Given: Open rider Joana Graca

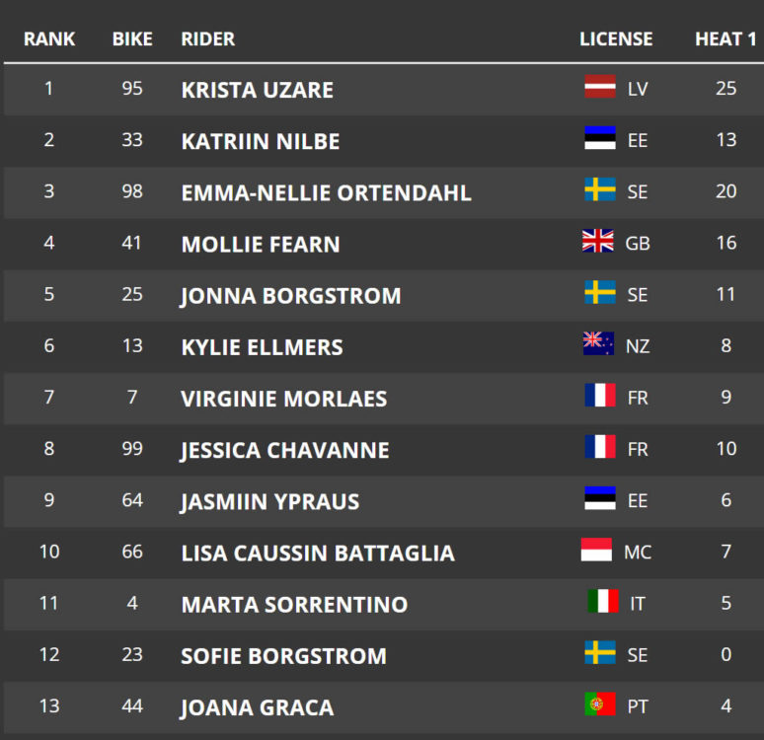Looking at the screenshot, I should [x=258, y=707].
